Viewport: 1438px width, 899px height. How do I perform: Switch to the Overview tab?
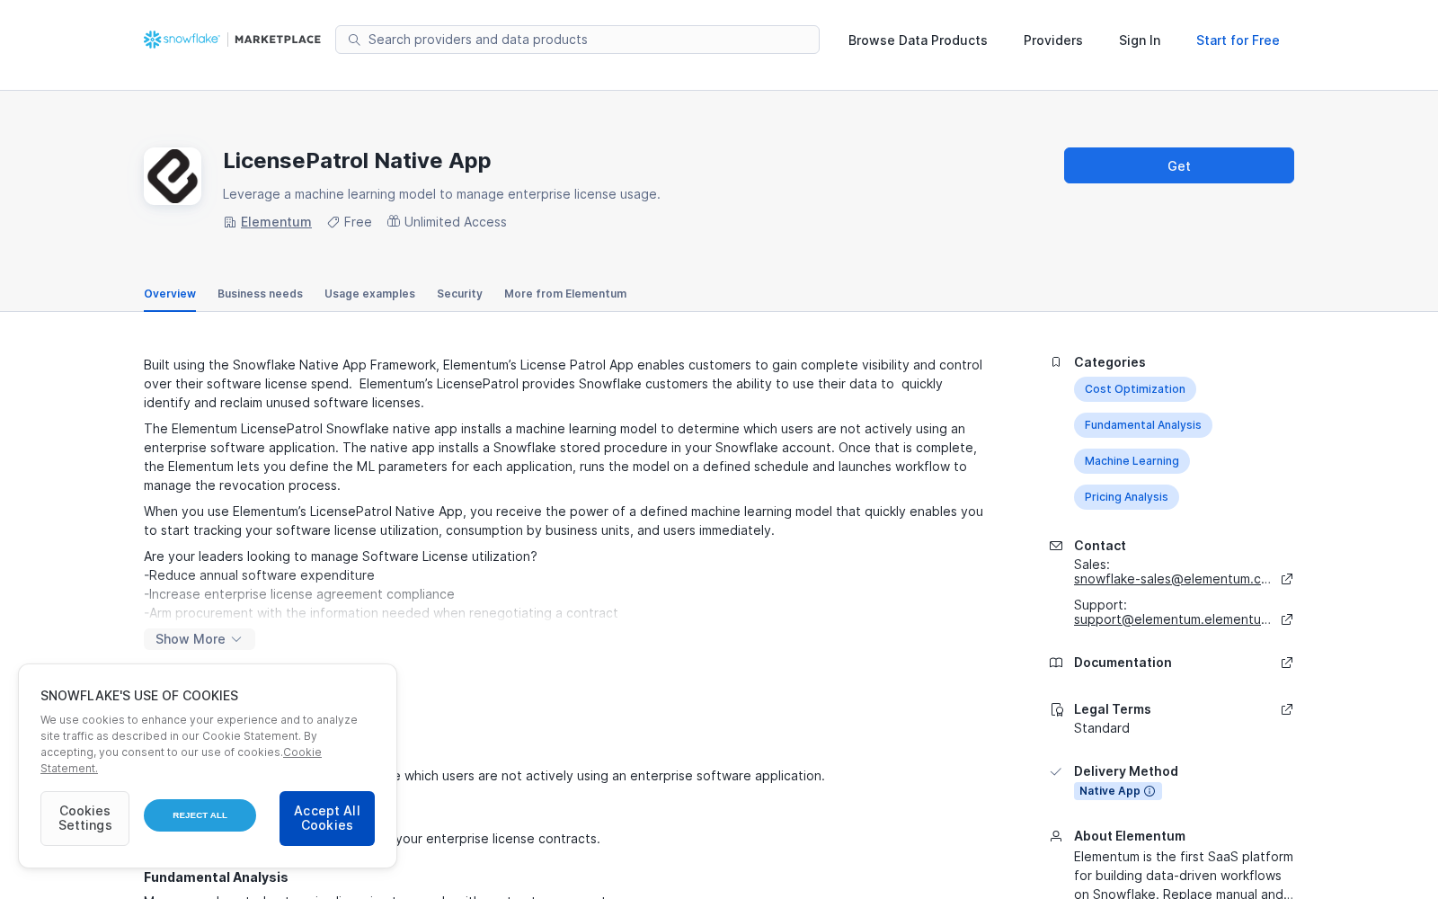[x=170, y=294]
